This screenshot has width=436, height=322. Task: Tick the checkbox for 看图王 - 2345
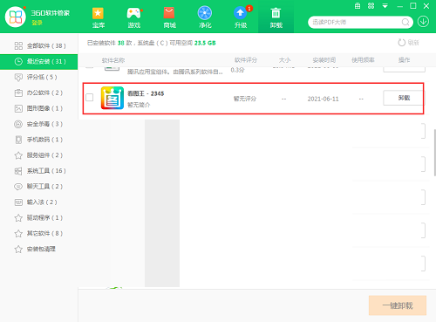tap(90, 98)
